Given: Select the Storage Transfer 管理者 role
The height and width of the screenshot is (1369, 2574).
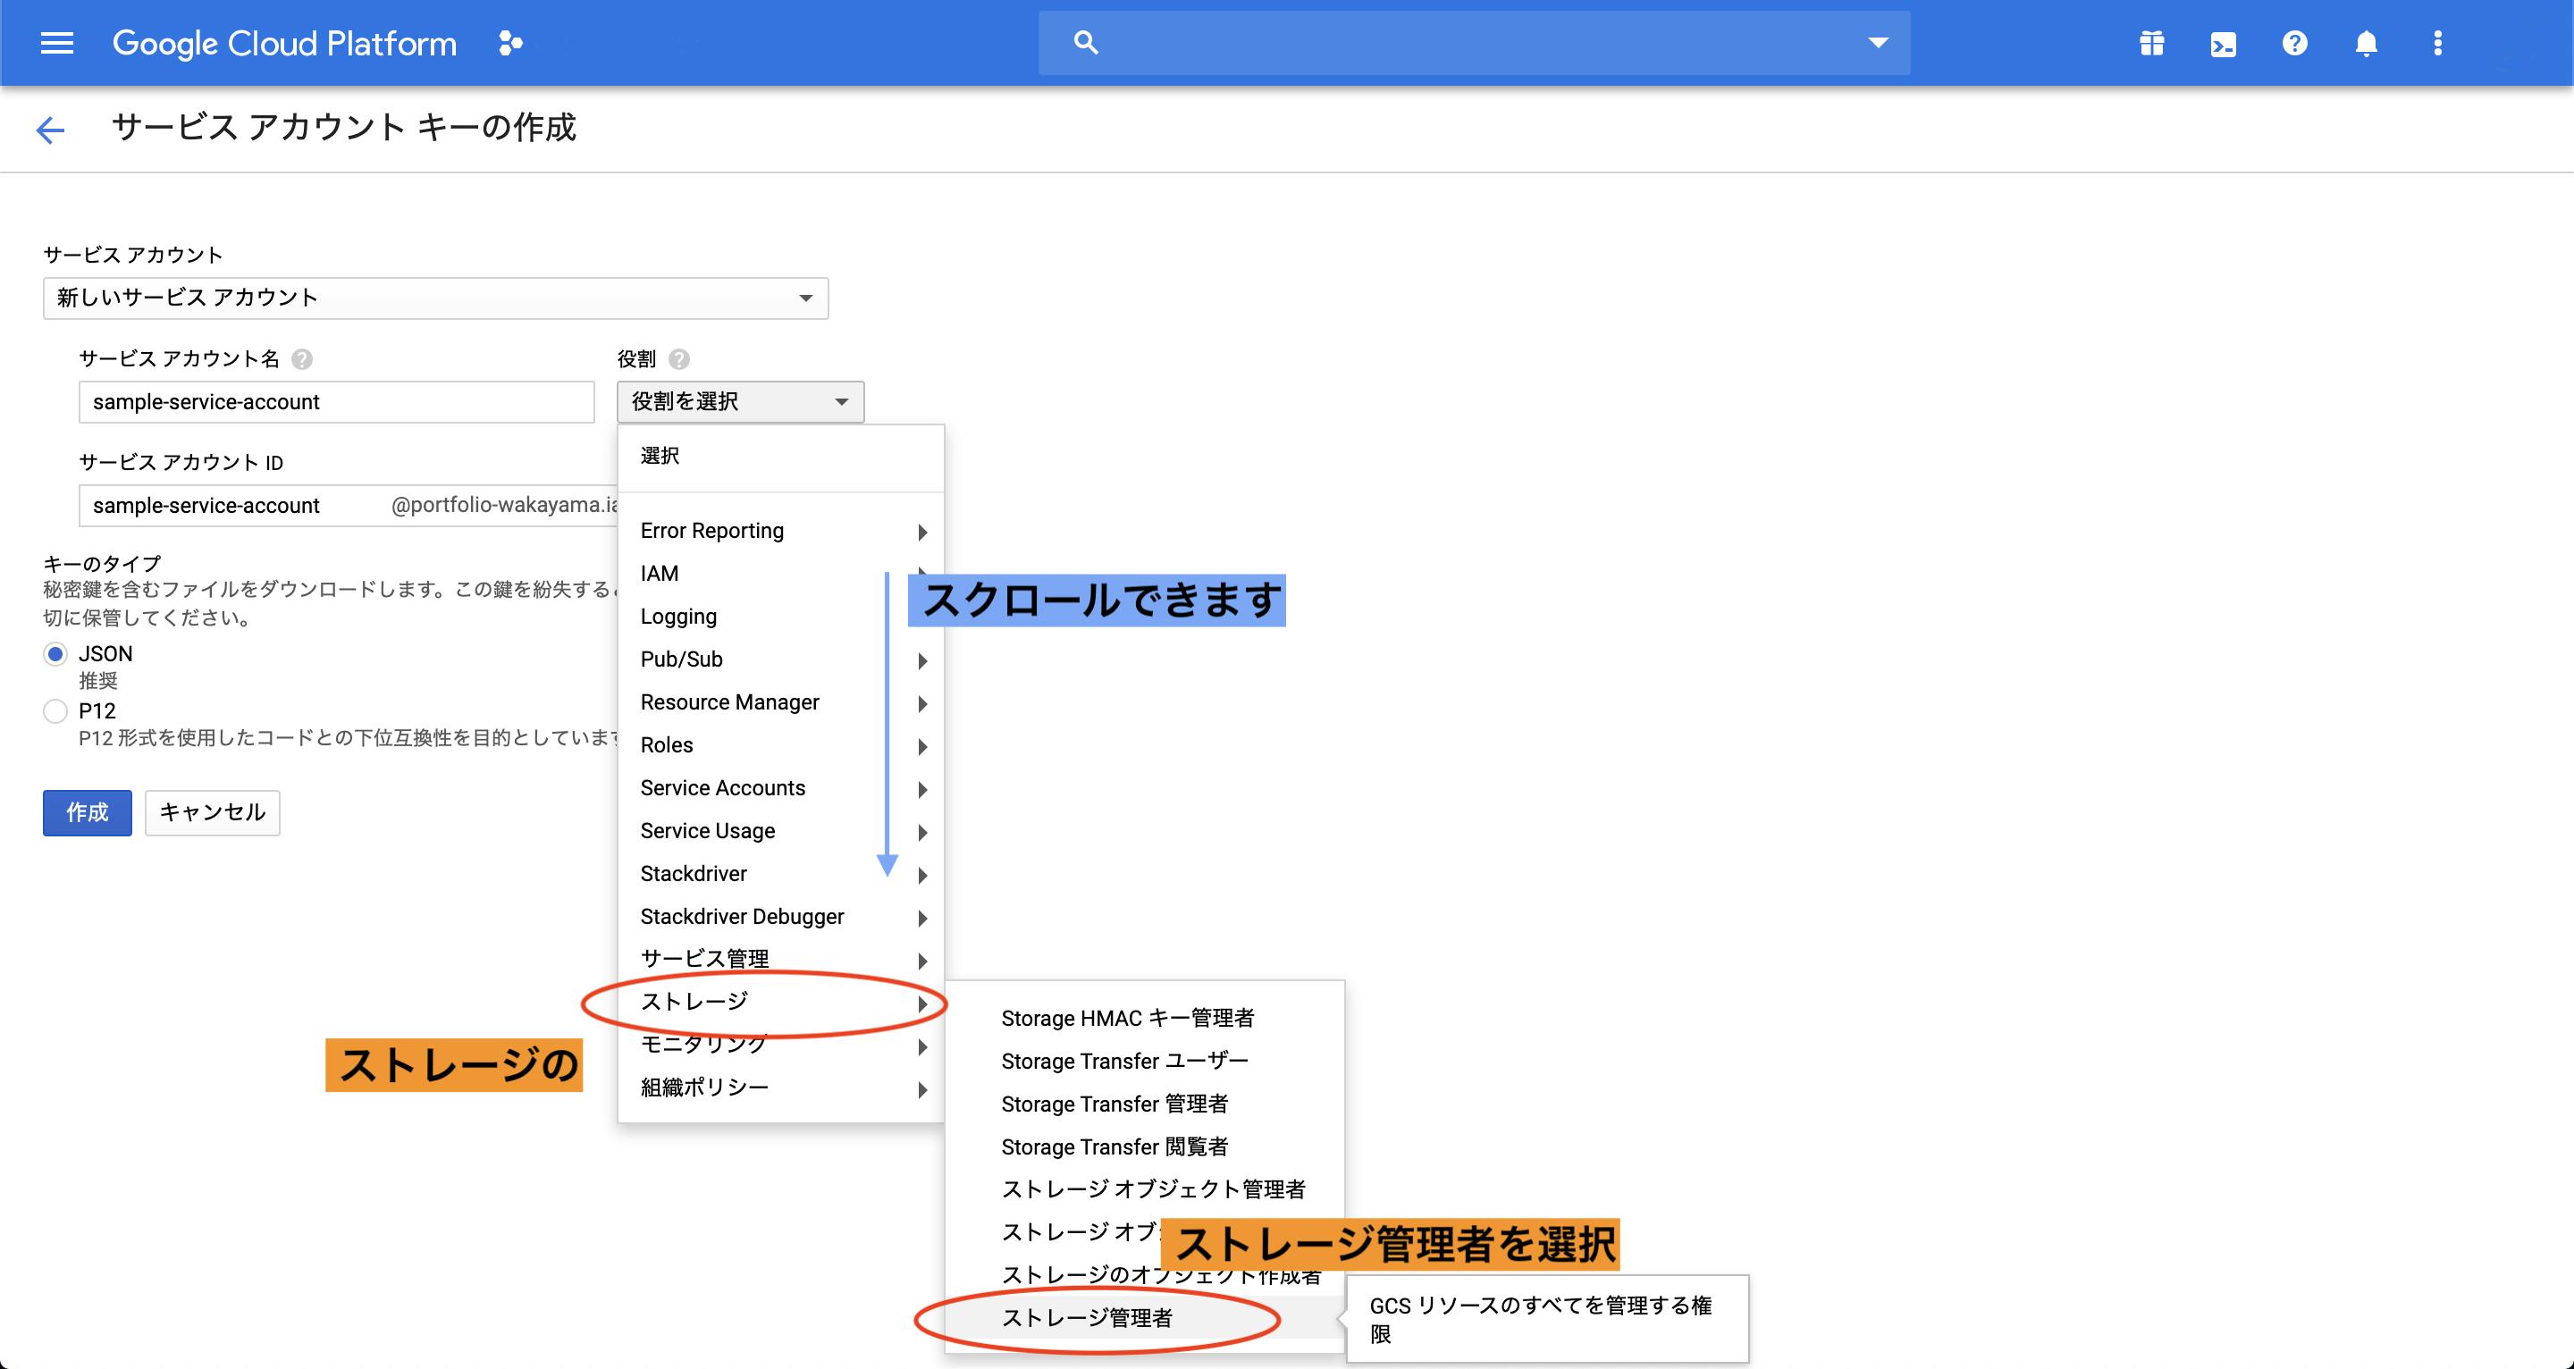Looking at the screenshot, I should click(x=1115, y=1104).
